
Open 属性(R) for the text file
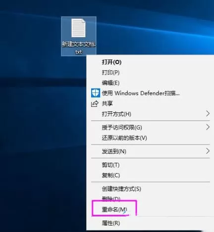pyautogui.click(x=111, y=223)
